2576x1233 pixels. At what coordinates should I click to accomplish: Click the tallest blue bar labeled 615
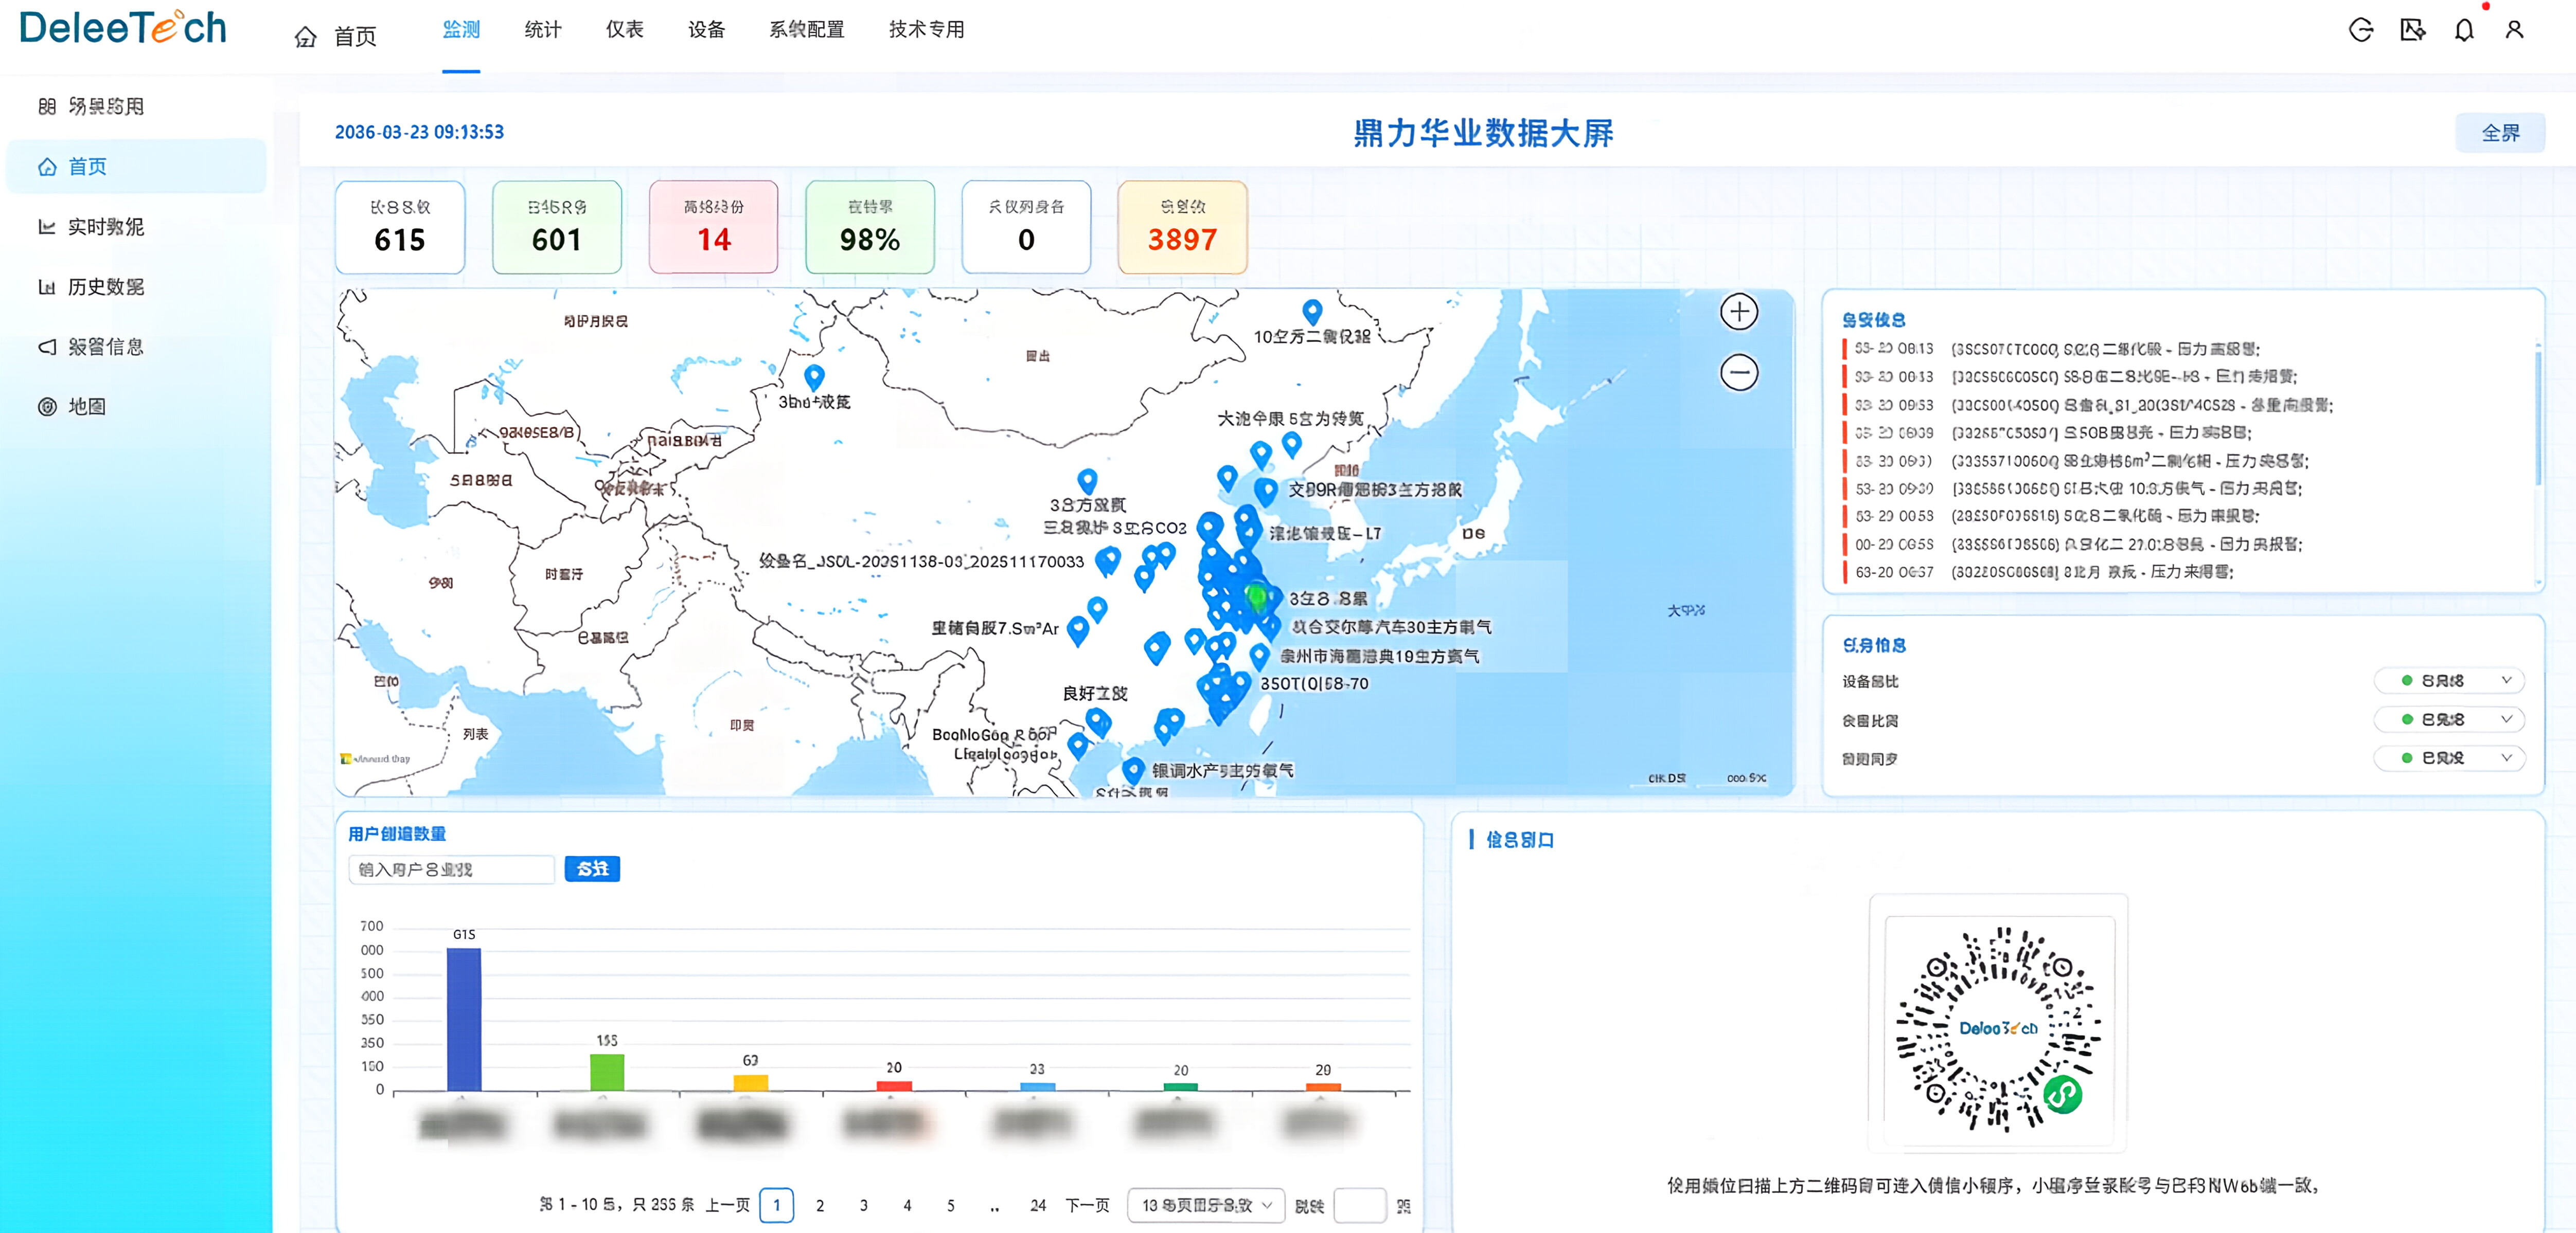point(463,1019)
